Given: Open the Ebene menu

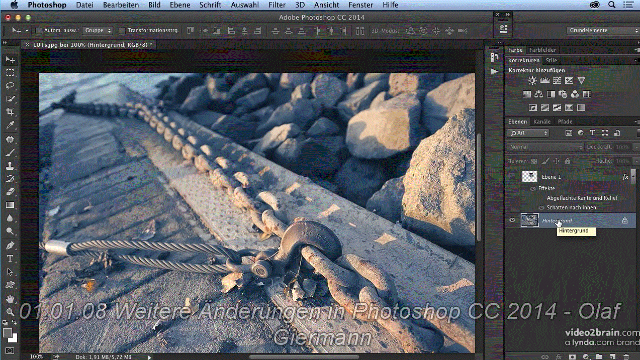Looking at the screenshot, I should [180, 5].
